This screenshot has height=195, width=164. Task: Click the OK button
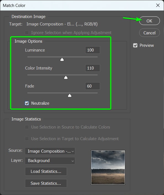tap(149, 21)
